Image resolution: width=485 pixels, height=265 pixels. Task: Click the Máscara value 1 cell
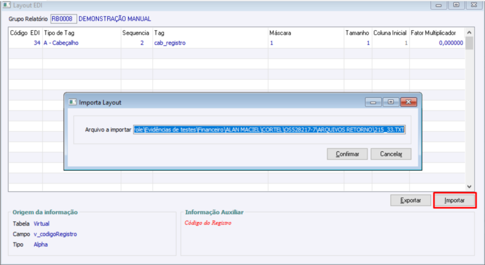pyautogui.click(x=306, y=43)
